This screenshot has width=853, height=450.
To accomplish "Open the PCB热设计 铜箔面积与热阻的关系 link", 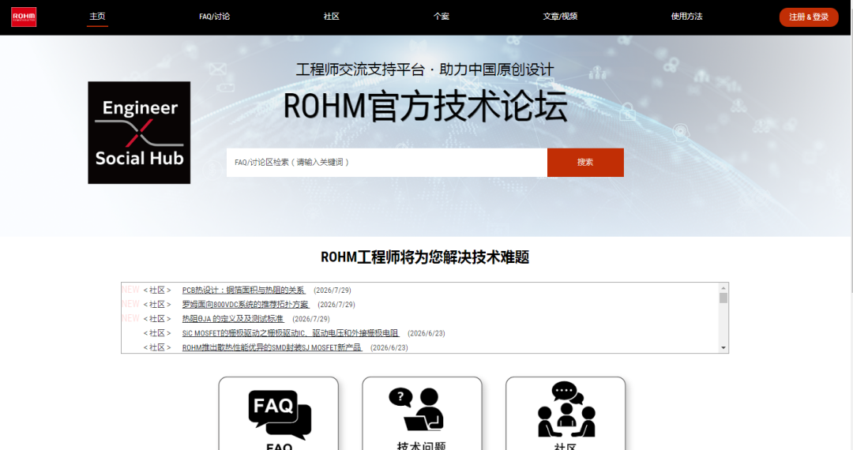I will tap(244, 291).
